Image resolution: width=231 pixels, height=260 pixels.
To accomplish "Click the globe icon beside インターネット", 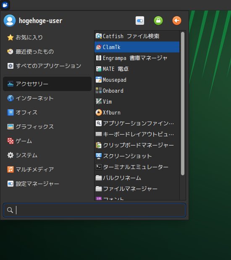I will click(10, 98).
